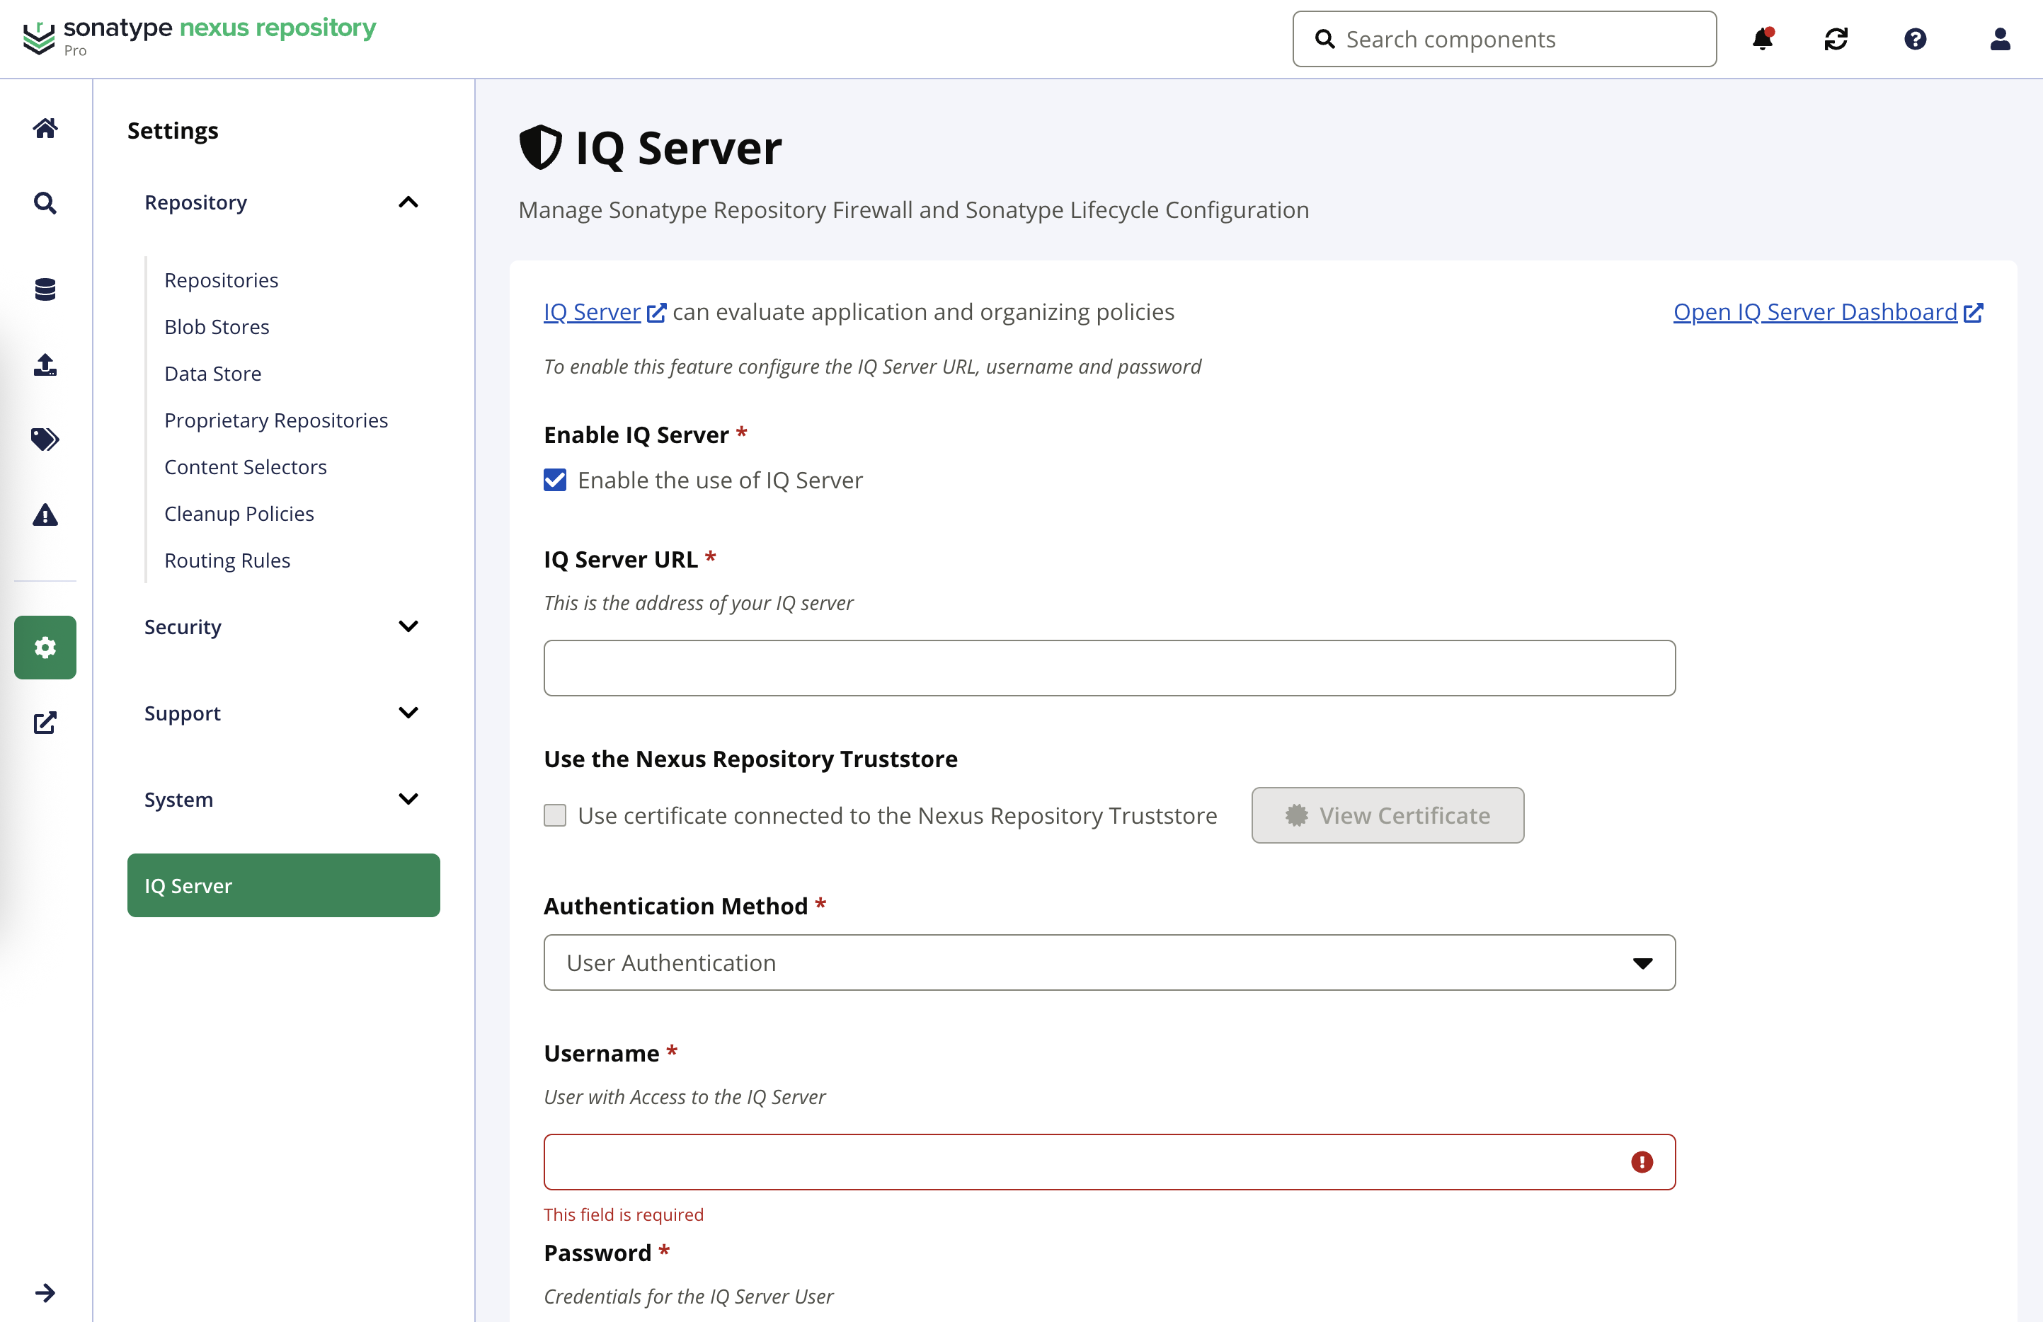This screenshot has height=1322, width=2043.
Task: Click the Password label
Action: tap(597, 1253)
